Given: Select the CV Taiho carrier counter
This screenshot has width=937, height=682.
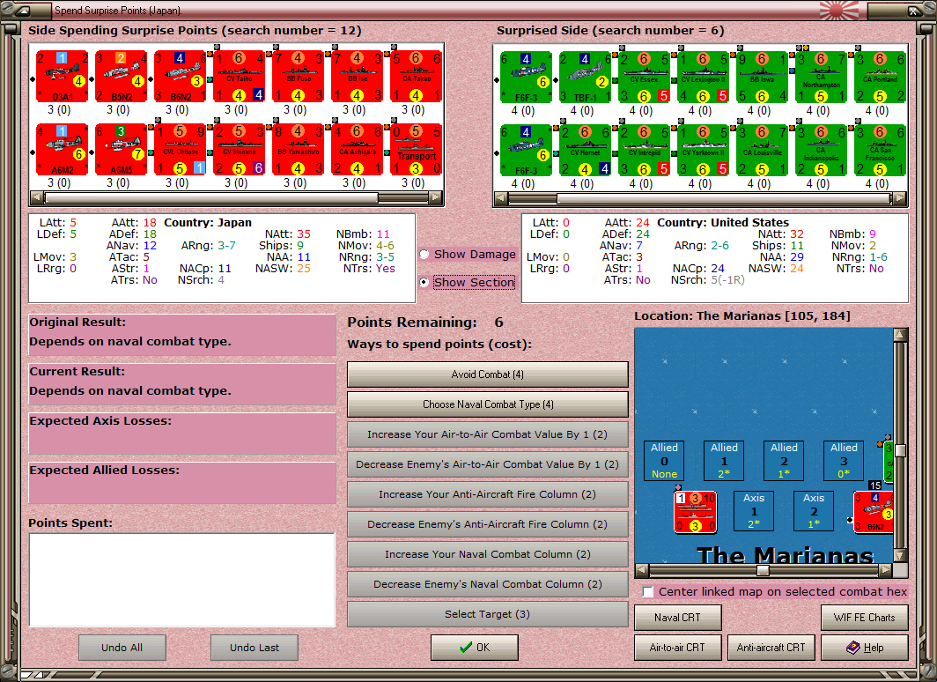Looking at the screenshot, I should [239, 77].
